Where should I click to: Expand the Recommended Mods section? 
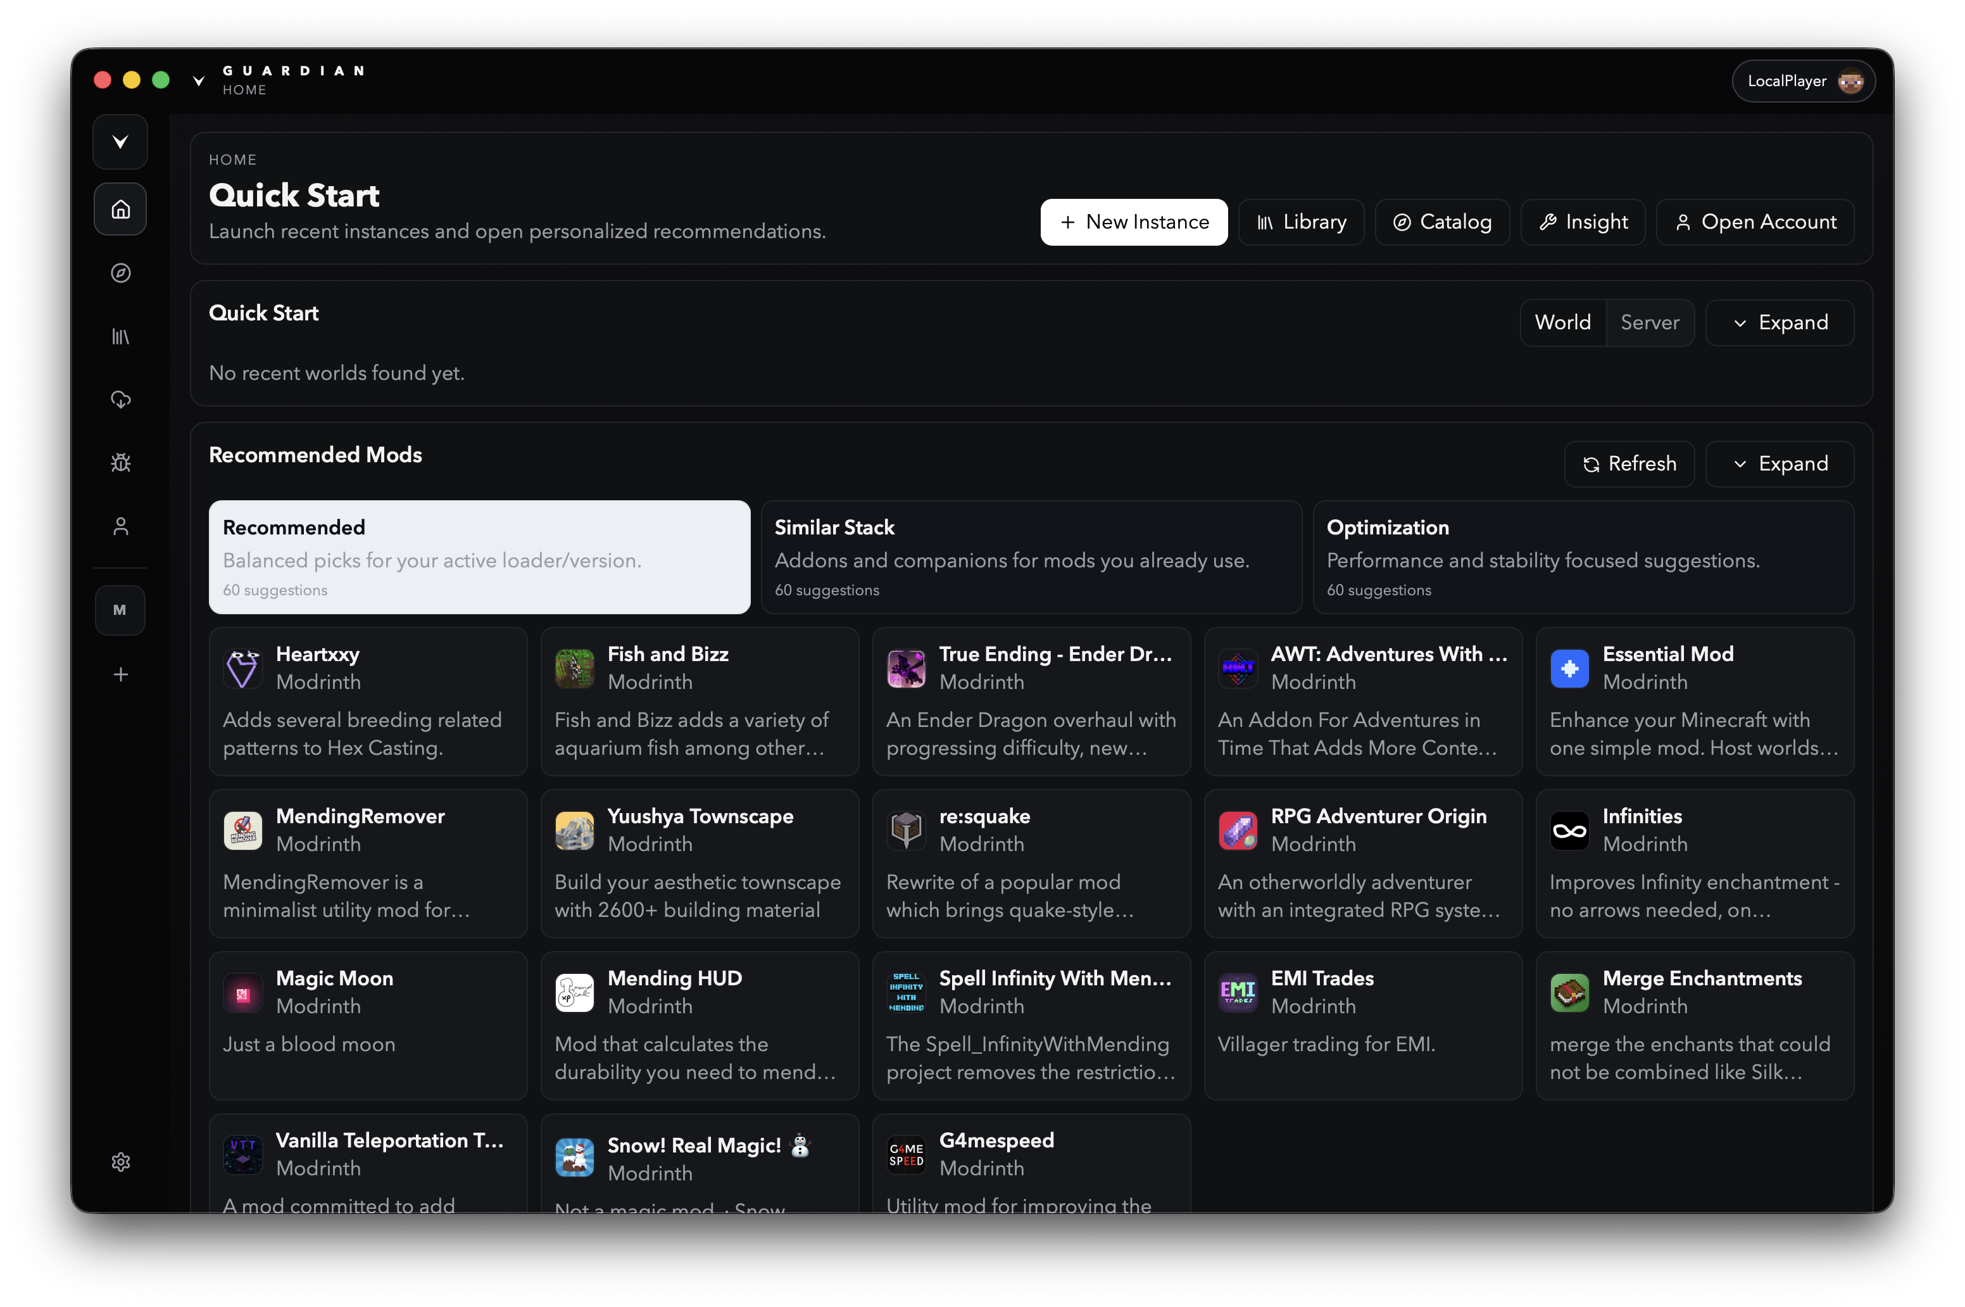point(1779,464)
